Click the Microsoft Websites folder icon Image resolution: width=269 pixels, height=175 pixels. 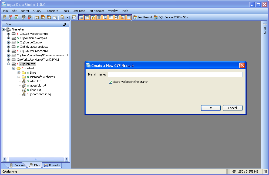point(24,77)
